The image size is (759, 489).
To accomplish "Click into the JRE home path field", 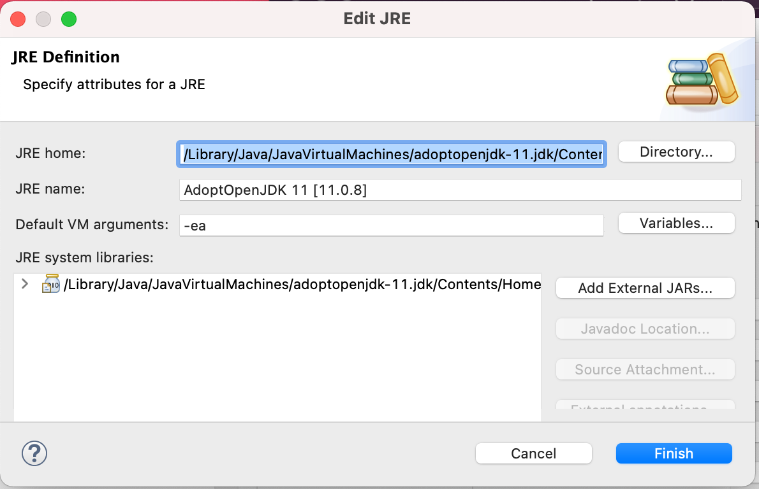I will tap(391, 154).
